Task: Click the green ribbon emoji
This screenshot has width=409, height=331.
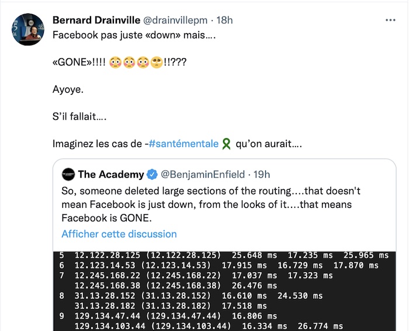Action: click(226, 144)
